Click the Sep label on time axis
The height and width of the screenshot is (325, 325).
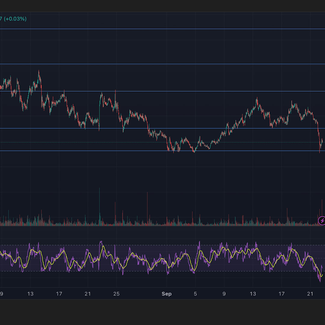pyautogui.click(x=166, y=294)
